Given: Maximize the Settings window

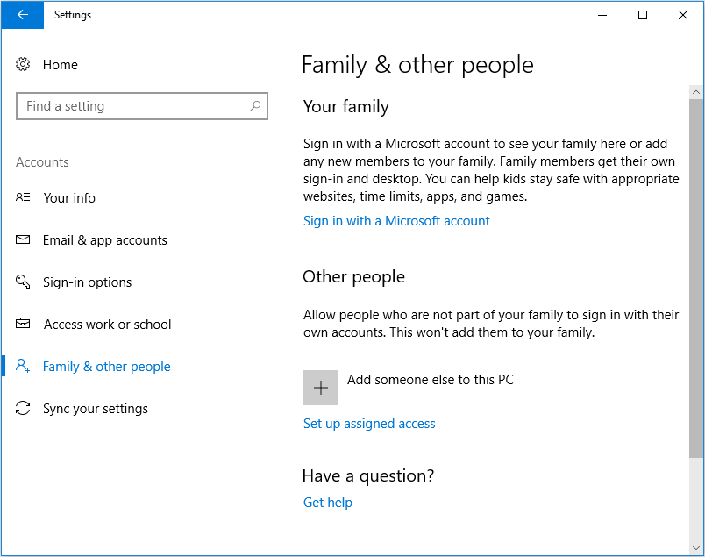Looking at the screenshot, I should coord(643,15).
